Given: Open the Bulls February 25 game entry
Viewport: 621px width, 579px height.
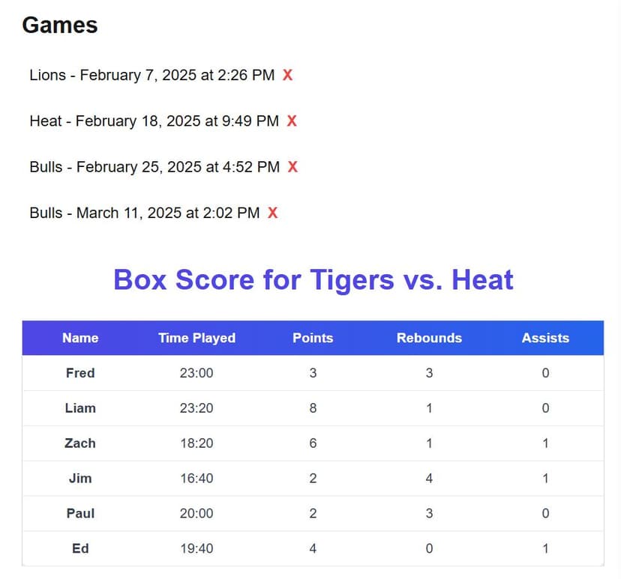Looking at the screenshot, I should 154,167.
